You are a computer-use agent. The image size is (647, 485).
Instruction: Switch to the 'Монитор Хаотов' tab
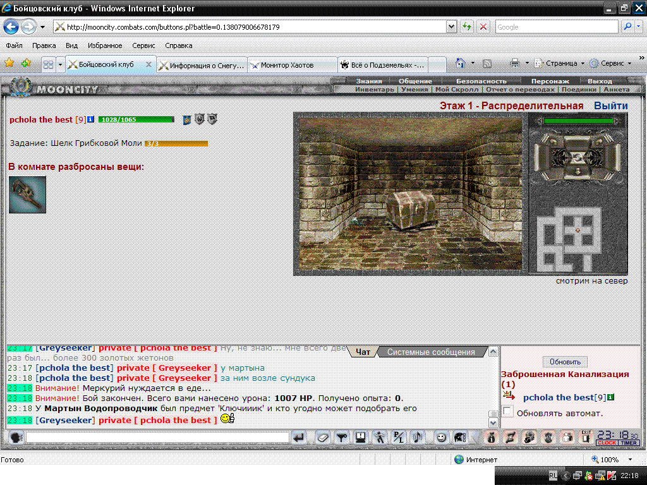click(293, 65)
